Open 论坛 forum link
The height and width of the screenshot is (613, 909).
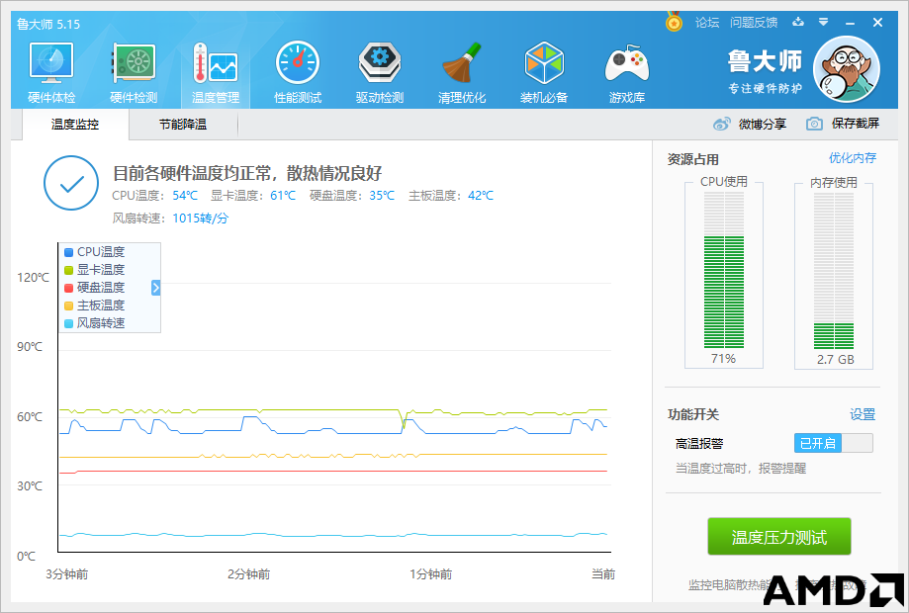pyautogui.click(x=707, y=23)
